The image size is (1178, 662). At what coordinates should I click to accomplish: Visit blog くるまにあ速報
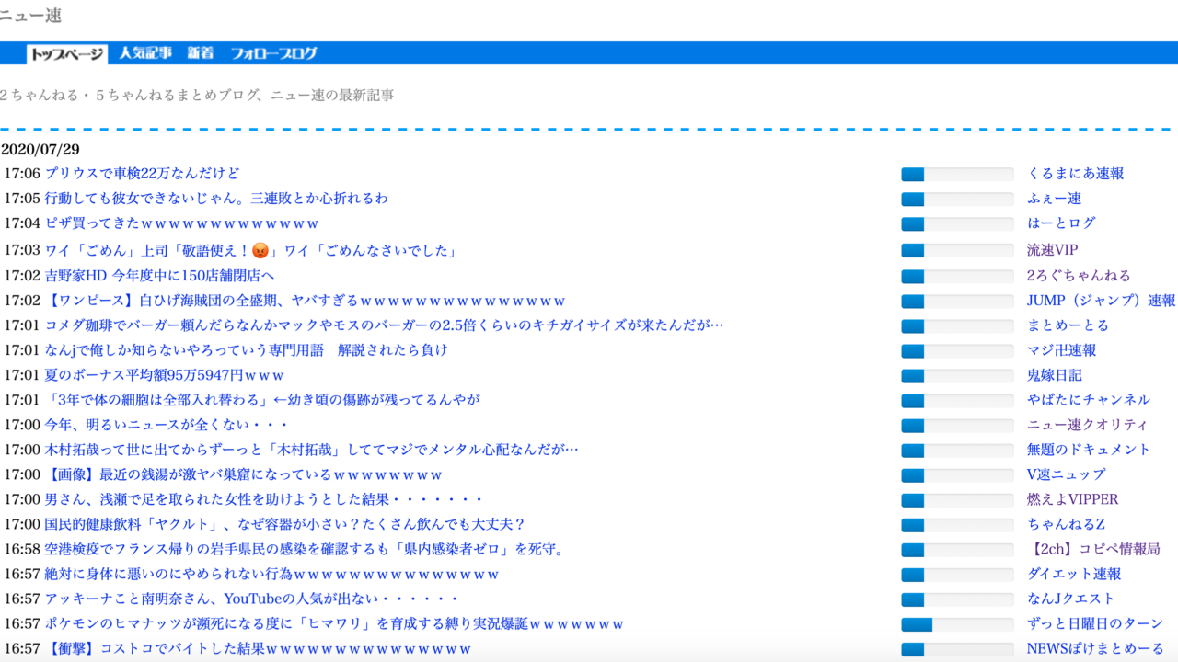[x=1076, y=174]
